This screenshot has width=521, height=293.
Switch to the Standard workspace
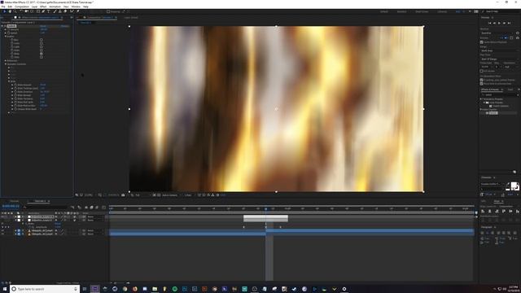pyautogui.click(x=401, y=11)
